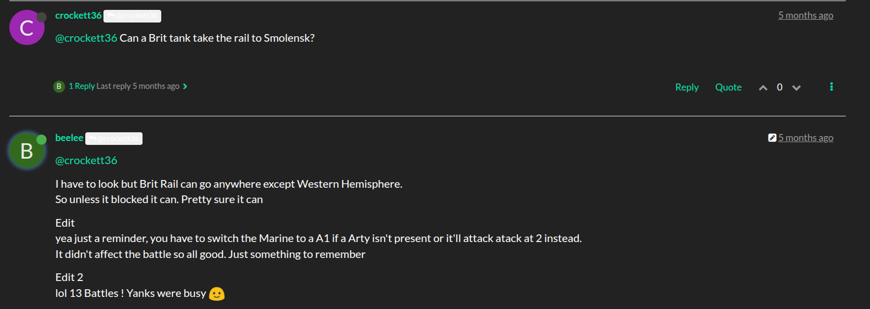Upvote crockett36's post

click(763, 88)
